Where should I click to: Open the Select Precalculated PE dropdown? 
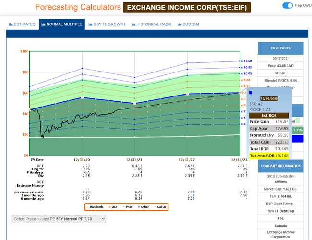tap(58, 219)
